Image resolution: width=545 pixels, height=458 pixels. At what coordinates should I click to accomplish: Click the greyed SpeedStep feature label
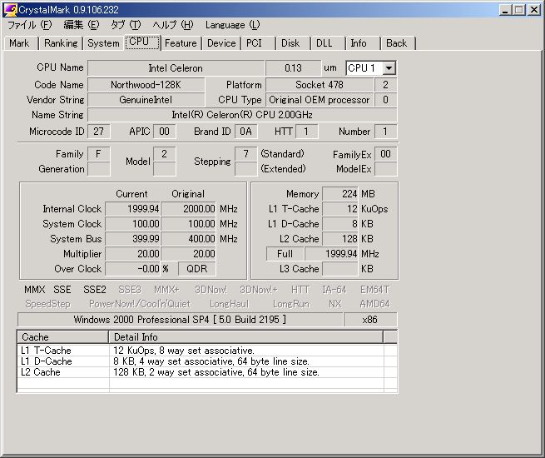[47, 304]
